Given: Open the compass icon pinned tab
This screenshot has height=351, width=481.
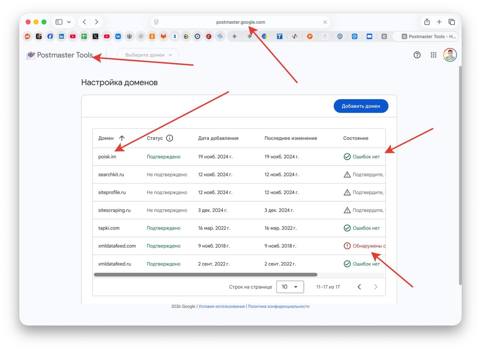Looking at the screenshot, I should (x=141, y=36).
